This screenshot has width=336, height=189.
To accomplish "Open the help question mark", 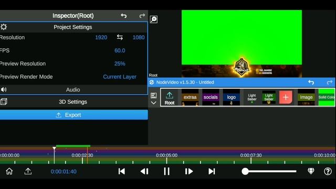I will click(x=328, y=171).
